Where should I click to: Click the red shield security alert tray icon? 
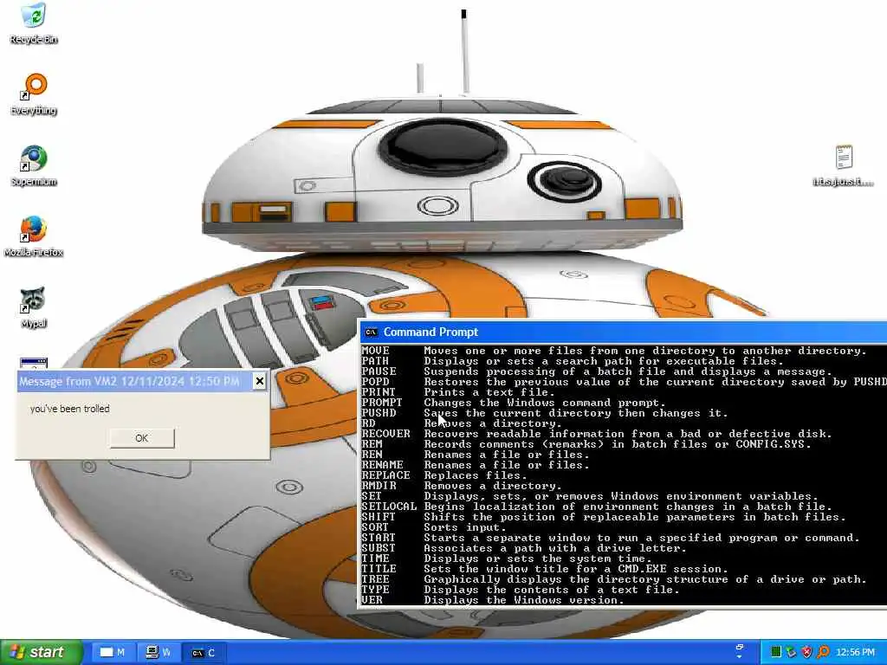[807, 652]
